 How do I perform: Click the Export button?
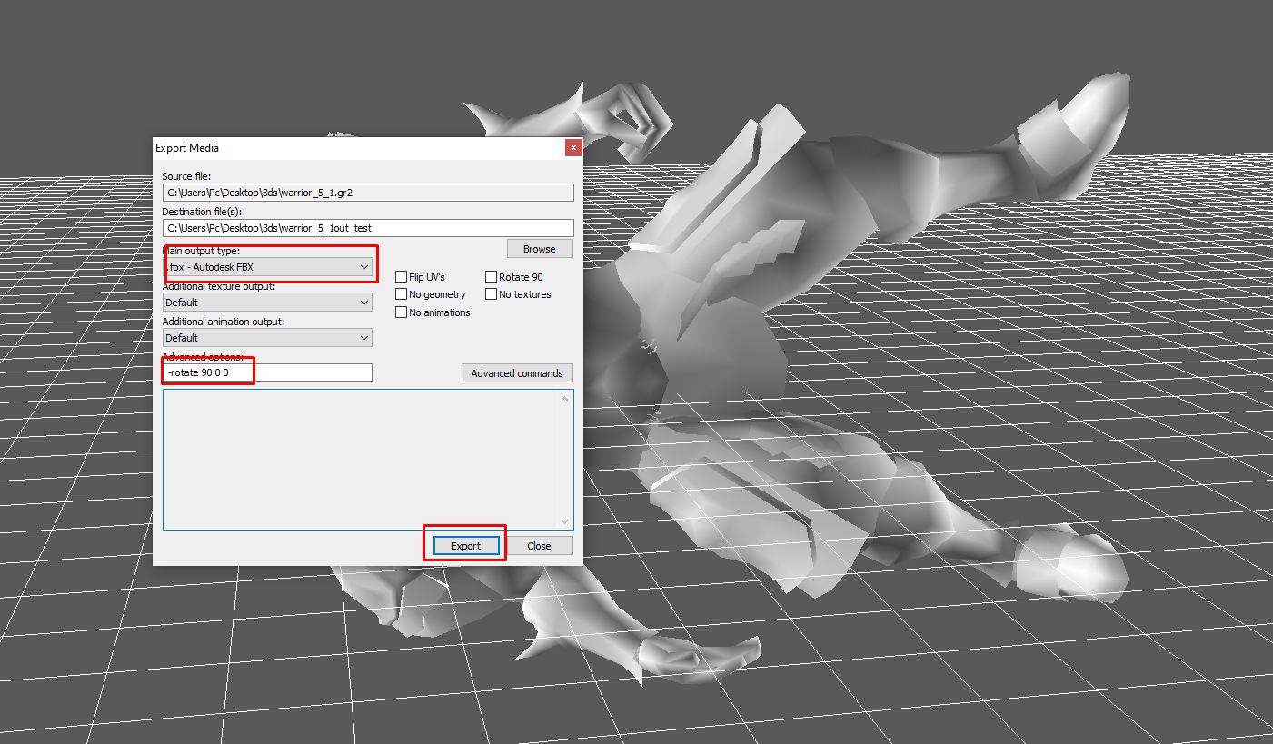pos(465,546)
